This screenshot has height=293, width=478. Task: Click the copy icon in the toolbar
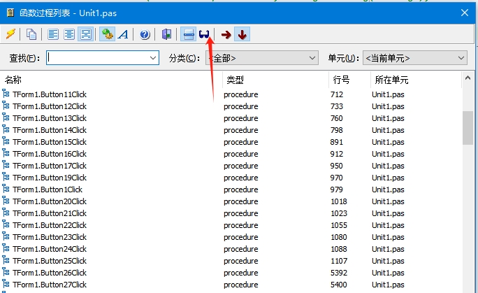[x=31, y=34]
